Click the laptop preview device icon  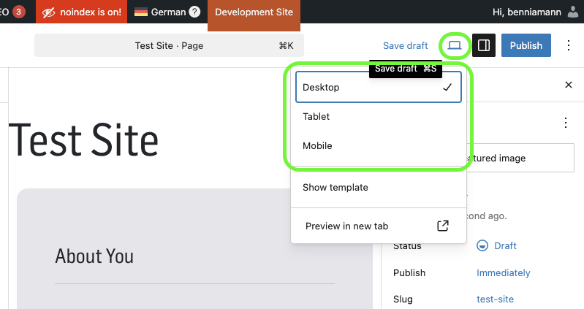(455, 45)
